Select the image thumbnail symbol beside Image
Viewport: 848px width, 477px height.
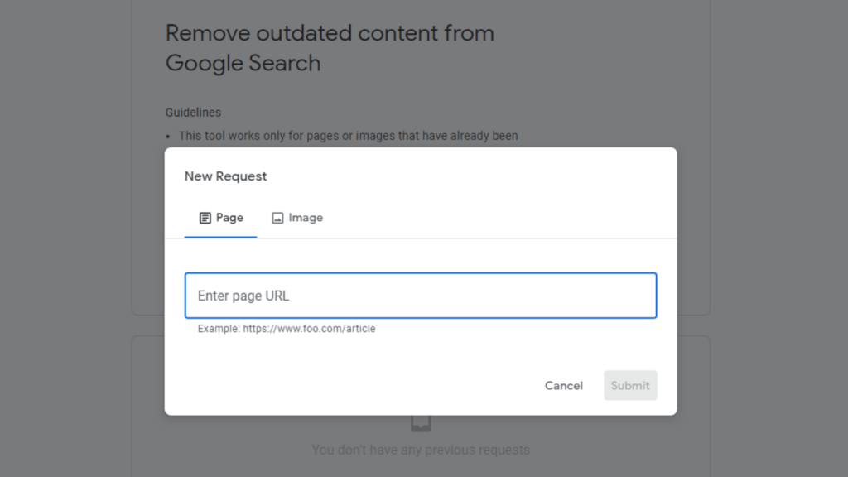pos(278,218)
